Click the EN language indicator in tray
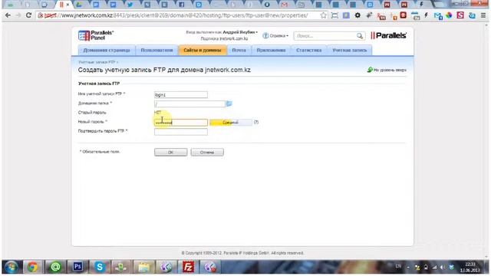 (x=398, y=266)
